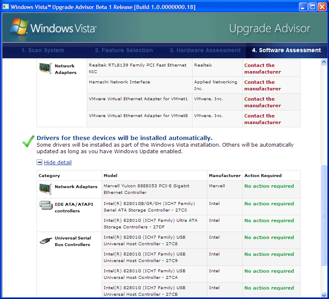Maximize the Upgrade Advisor window
The image size is (329, 299).
pos(313,7)
